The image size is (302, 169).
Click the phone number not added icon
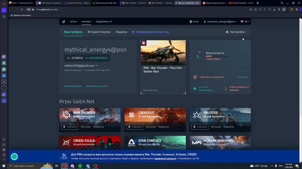pyautogui.click(x=226, y=89)
